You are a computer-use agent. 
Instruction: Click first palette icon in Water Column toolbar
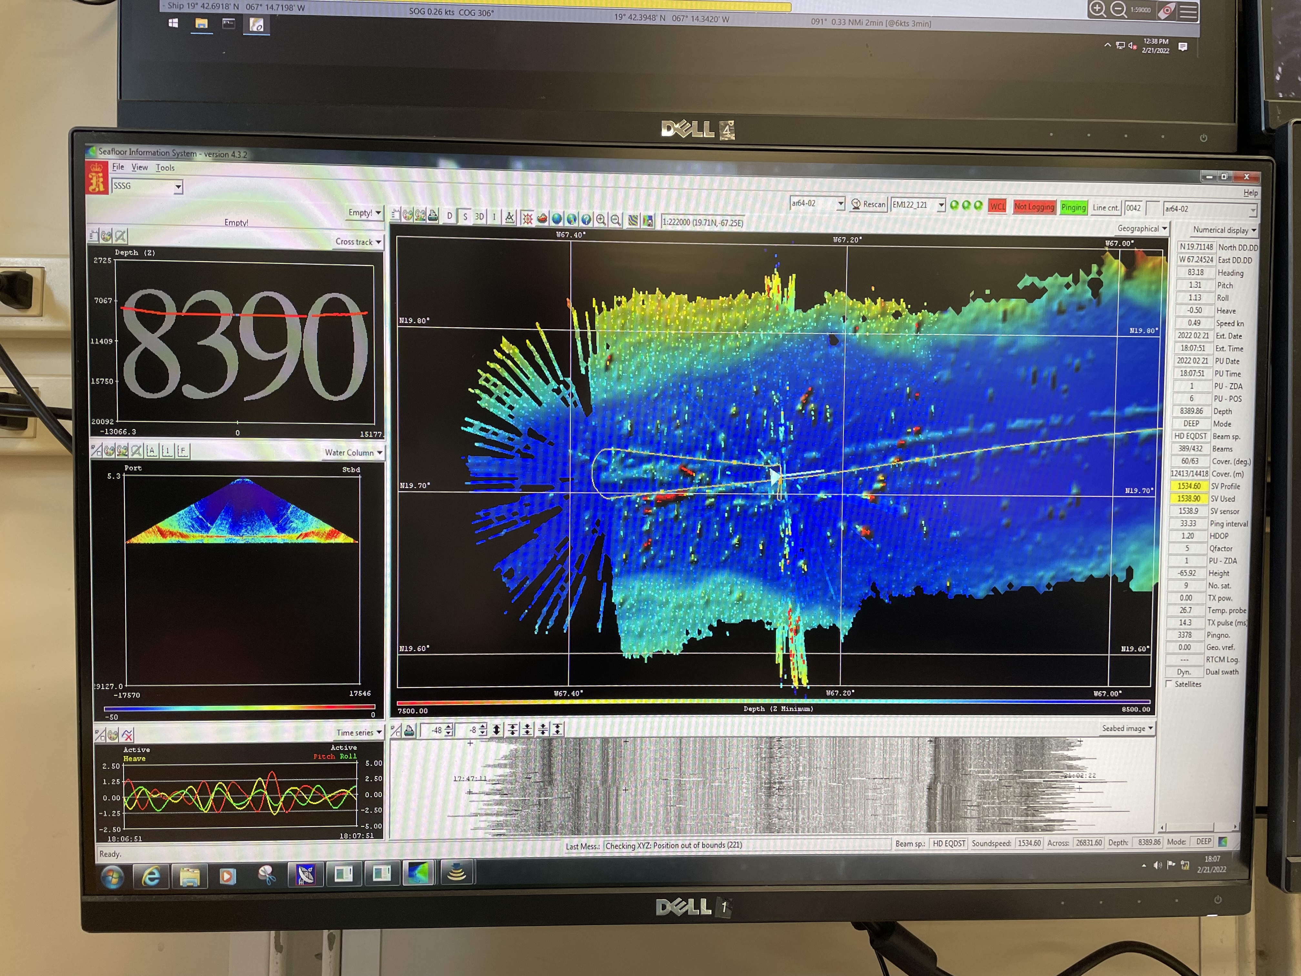109,451
